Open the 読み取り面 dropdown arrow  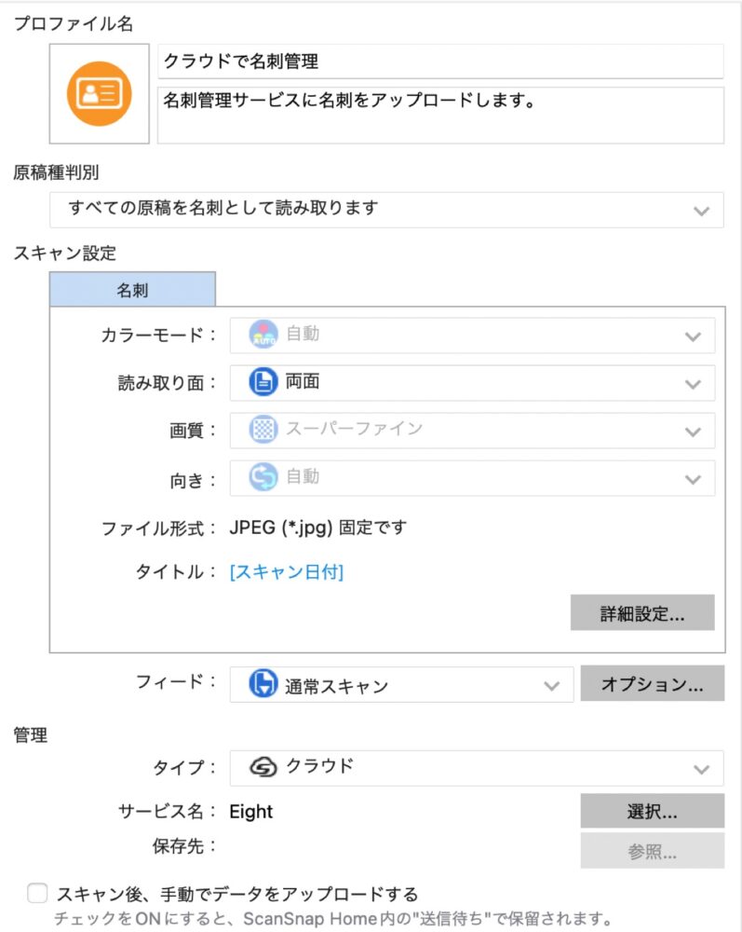pyautogui.click(x=693, y=383)
